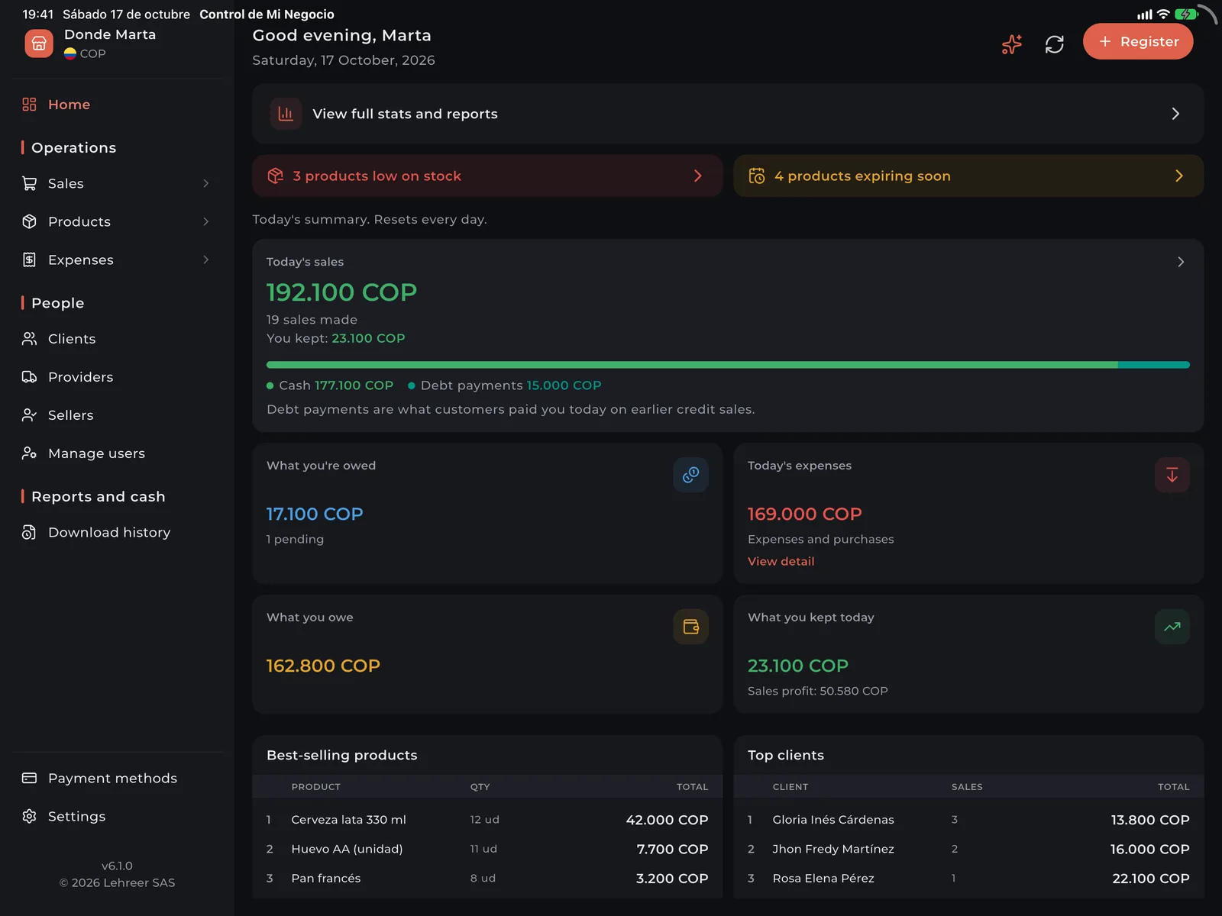Click the Register button
The width and height of the screenshot is (1222, 916).
1138,41
